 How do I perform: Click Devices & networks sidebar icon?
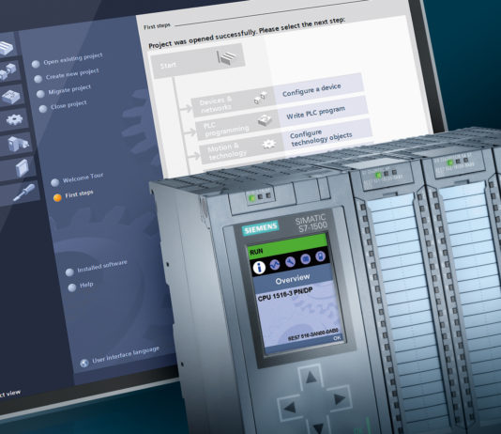(8, 71)
